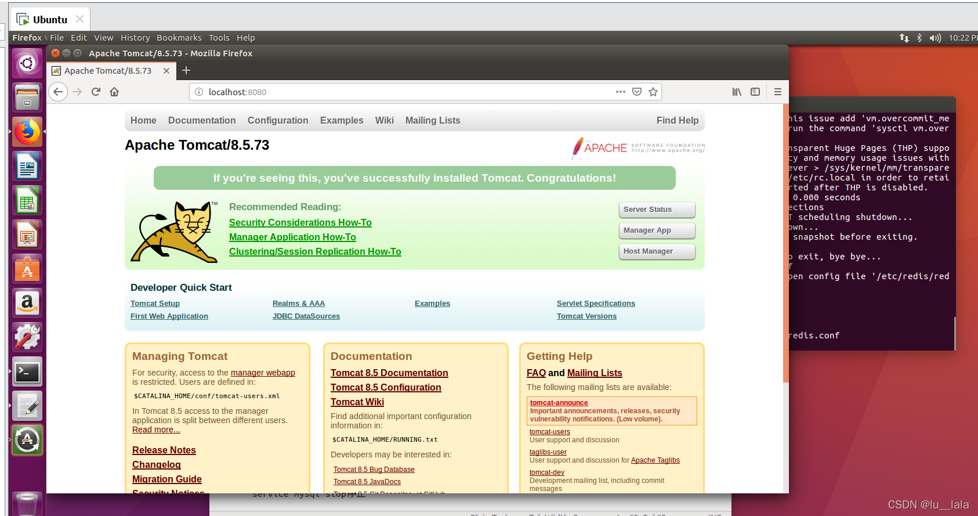This screenshot has width=978, height=516.
Task: Open Release Notes link
Action: point(164,450)
